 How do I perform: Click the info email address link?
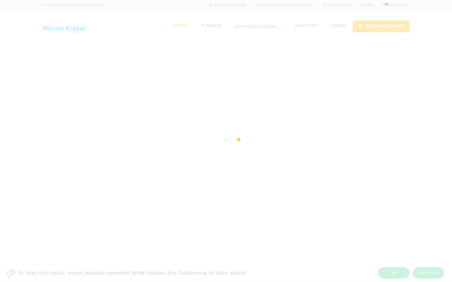tap(285, 5)
